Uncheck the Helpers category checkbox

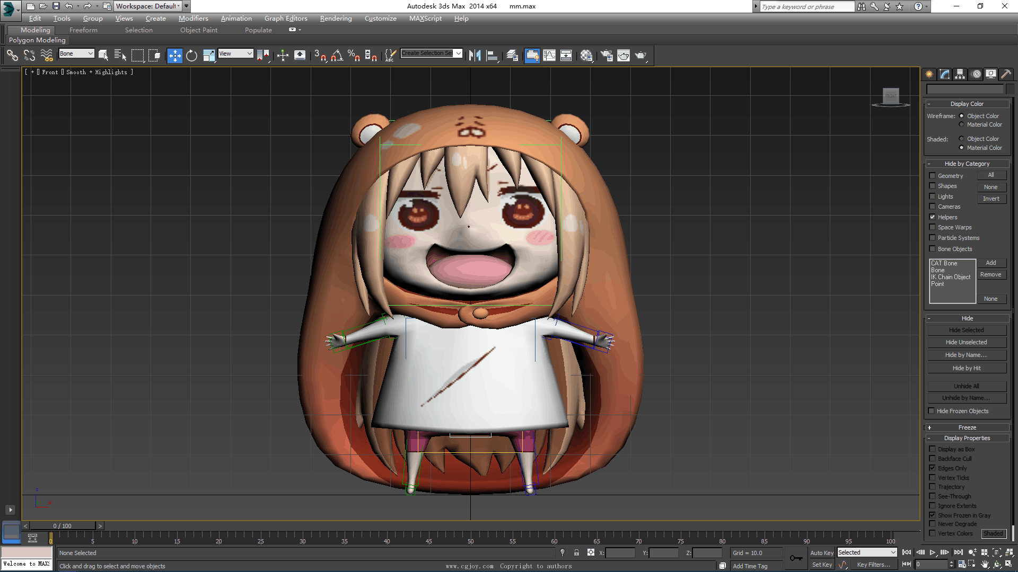932,217
